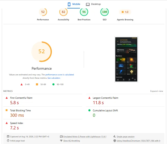The width and height of the screenshot is (167, 144).
Task: Open the SEO score gauge 100
Action: pyautogui.click(x=105, y=12)
